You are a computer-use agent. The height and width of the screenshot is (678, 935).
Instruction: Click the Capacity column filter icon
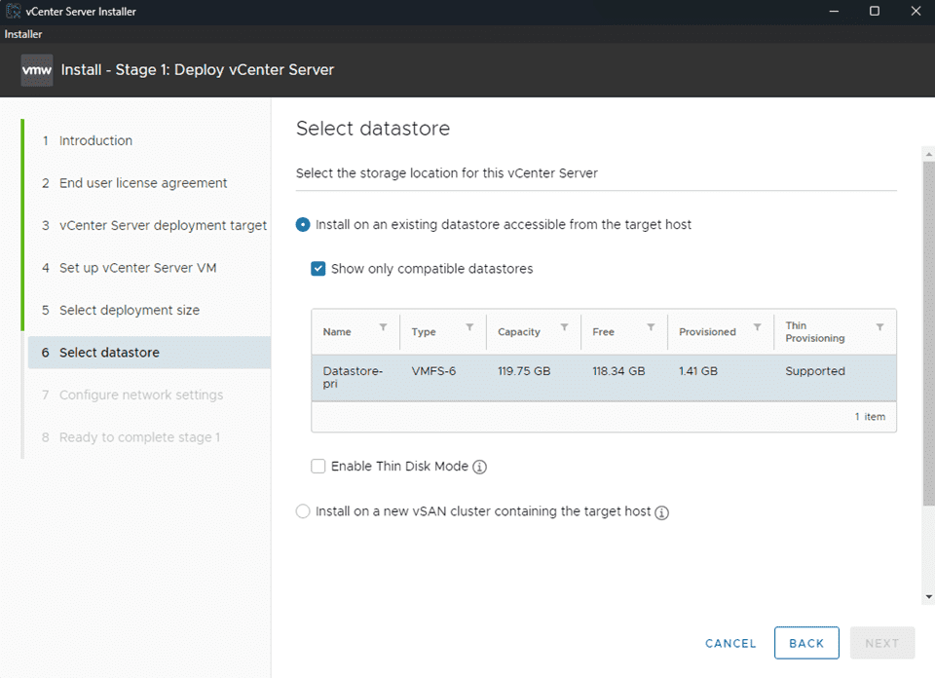click(564, 325)
